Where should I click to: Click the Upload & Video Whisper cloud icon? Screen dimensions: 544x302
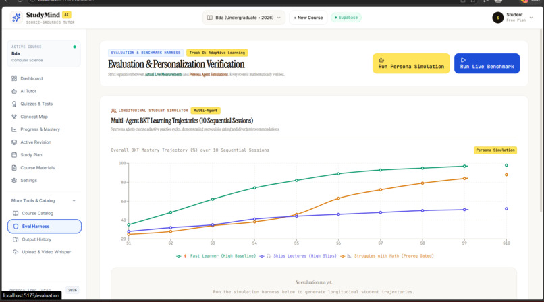click(x=16, y=252)
